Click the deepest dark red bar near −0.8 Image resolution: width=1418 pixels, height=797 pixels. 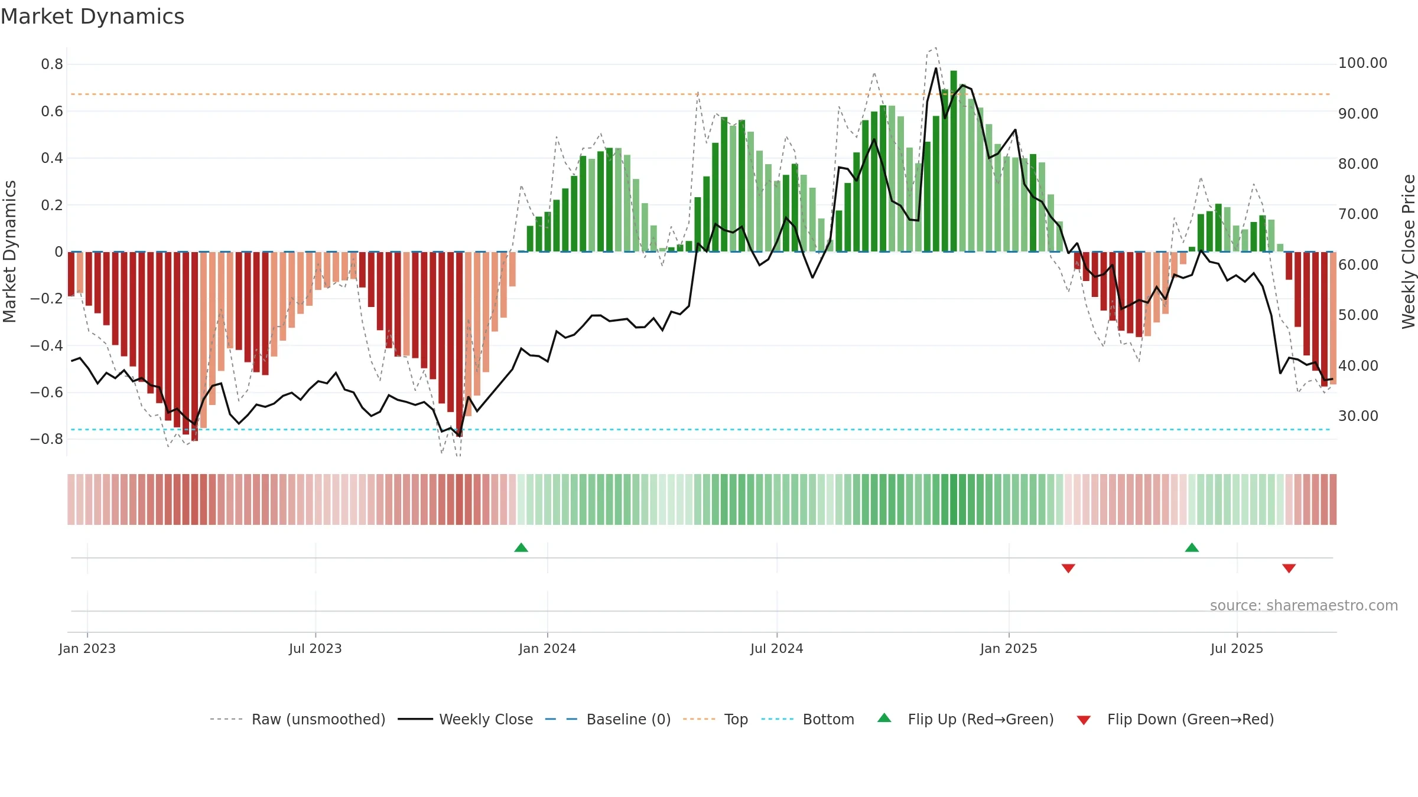[x=194, y=347]
